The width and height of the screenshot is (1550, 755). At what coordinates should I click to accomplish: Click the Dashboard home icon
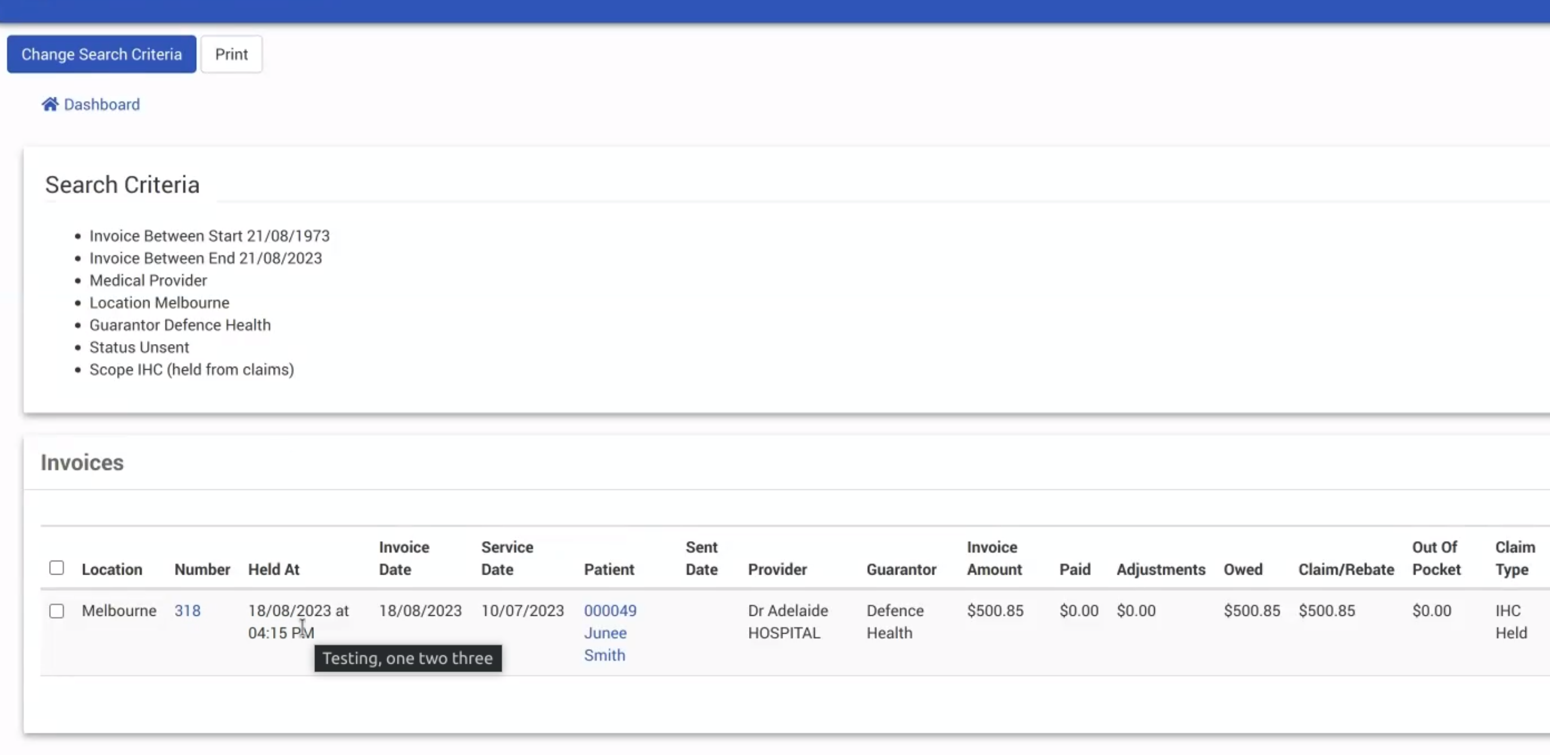click(50, 105)
